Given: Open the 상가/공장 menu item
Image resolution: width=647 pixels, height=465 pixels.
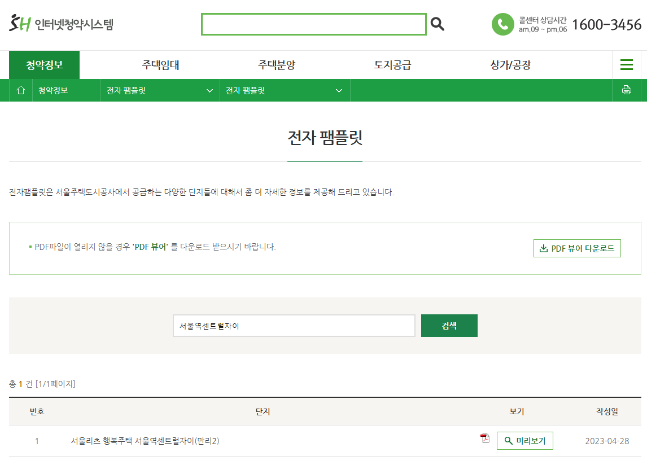Looking at the screenshot, I should pyautogui.click(x=510, y=64).
